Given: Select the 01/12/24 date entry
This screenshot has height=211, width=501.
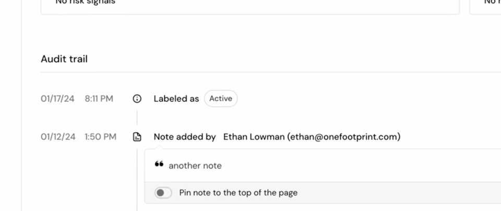Looking at the screenshot, I should (58, 137).
